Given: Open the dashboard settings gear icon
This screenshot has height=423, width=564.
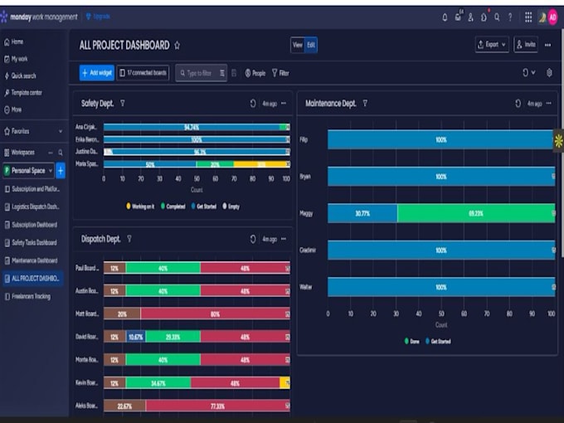Looking at the screenshot, I should point(549,73).
